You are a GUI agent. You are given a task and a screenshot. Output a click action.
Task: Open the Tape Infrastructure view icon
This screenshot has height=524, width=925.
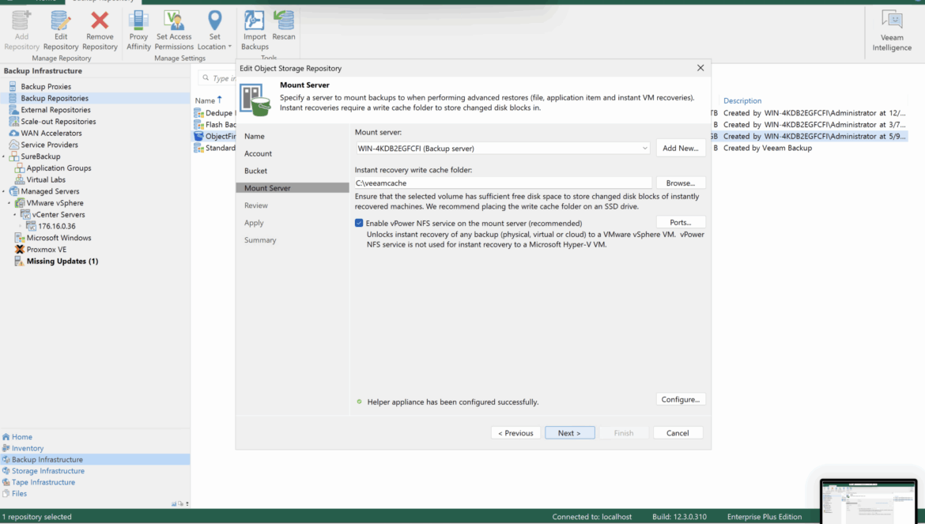click(x=6, y=482)
